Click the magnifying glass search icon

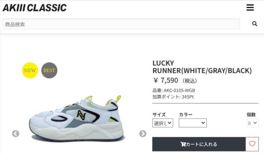255,24
